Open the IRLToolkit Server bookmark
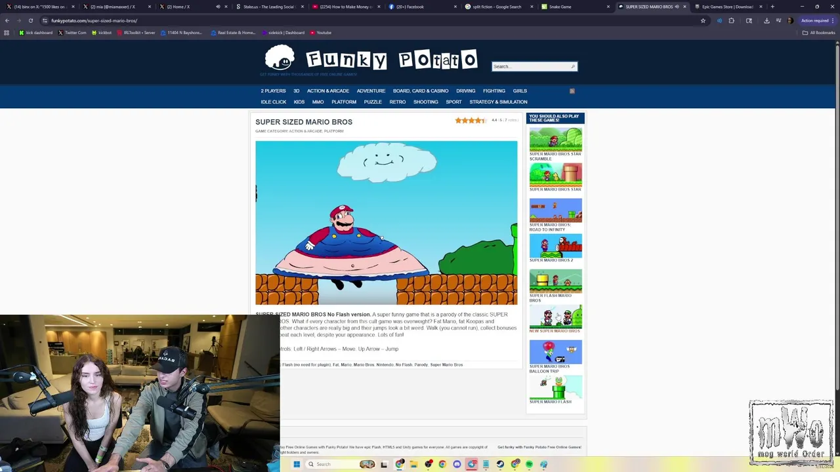The height and width of the screenshot is (472, 840). (x=136, y=32)
